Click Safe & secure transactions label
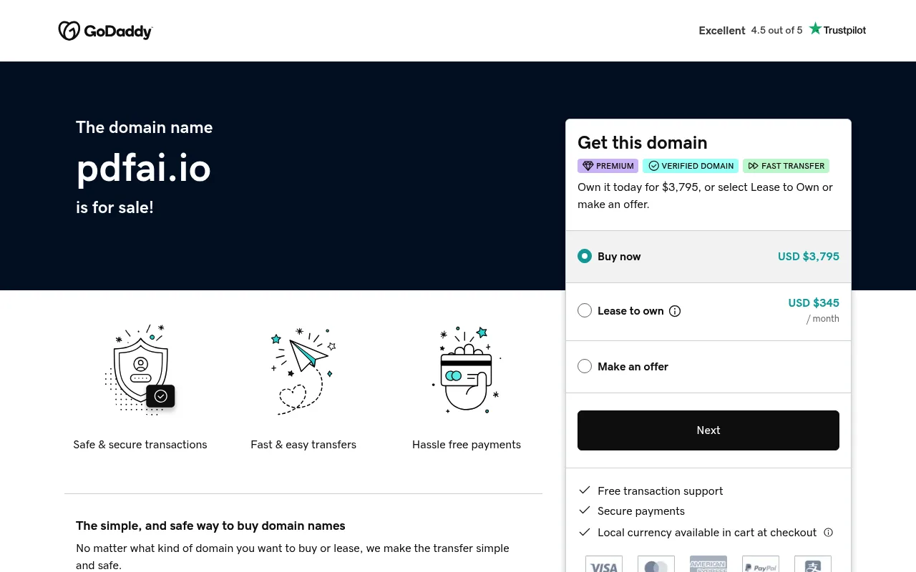This screenshot has height=572, width=916. click(x=140, y=445)
